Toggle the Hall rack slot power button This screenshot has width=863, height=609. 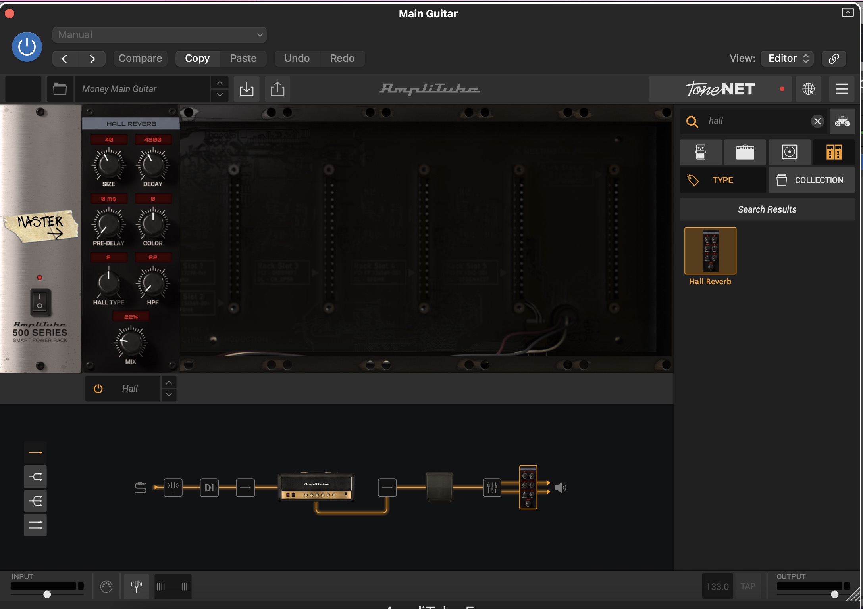tap(98, 389)
